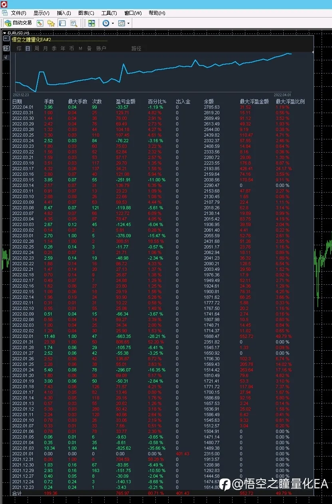Expand the chart templates dropdown arrow

point(128,23)
